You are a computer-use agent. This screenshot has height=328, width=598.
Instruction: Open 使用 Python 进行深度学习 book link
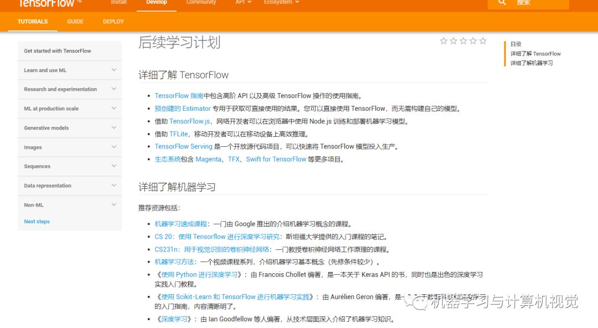[x=199, y=275]
